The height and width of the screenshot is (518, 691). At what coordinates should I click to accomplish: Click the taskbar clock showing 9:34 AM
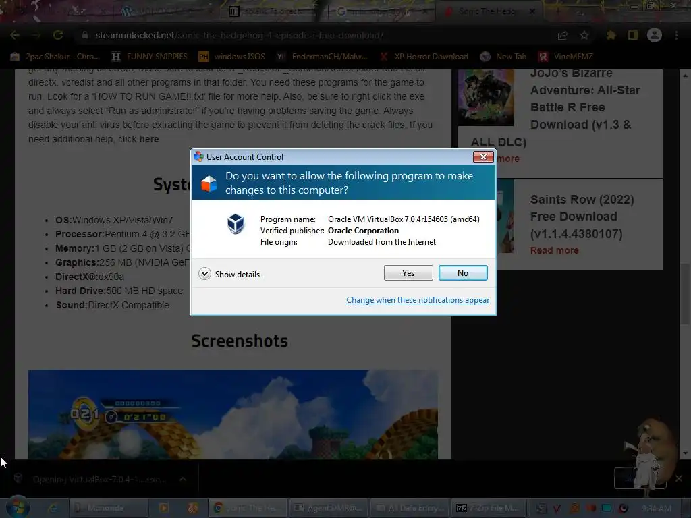point(657,508)
